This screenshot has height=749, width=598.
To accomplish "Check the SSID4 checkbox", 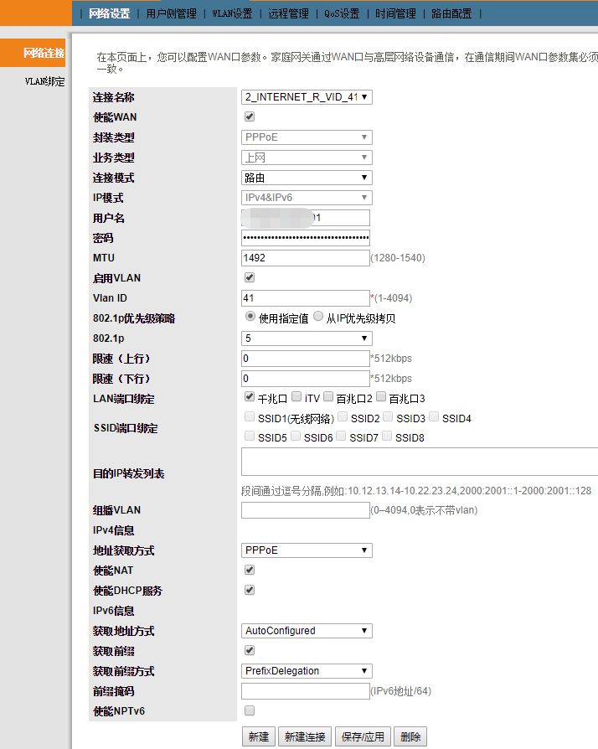I will point(434,416).
